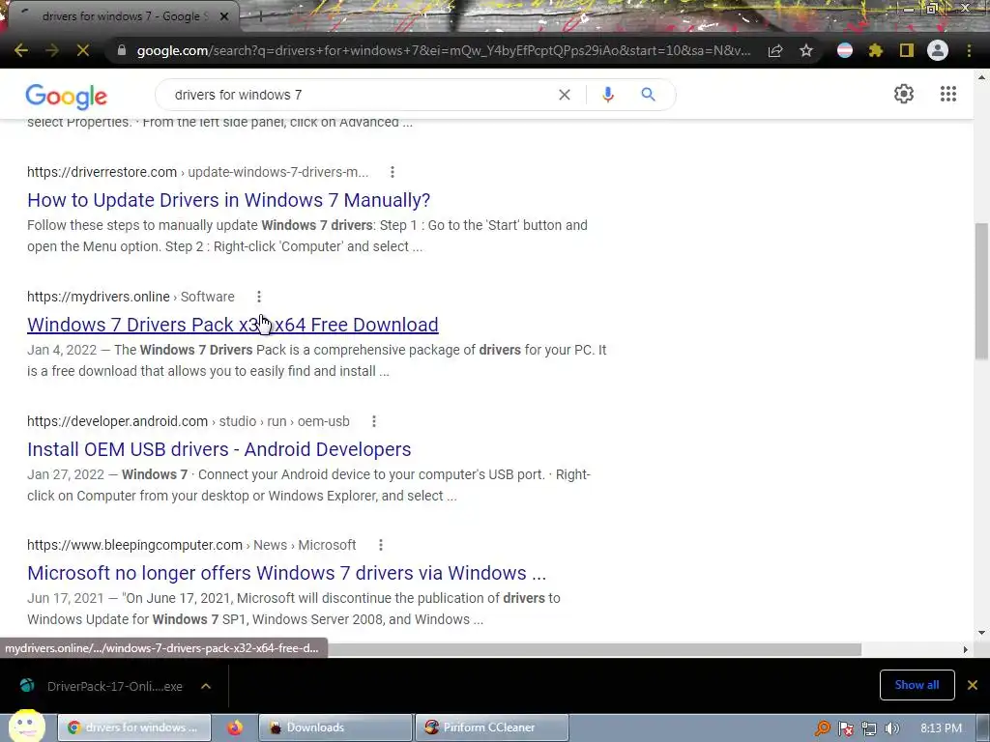This screenshot has height=742, width=990.
Task: Clear the Google search box text
Action: (x=565, y=95)
